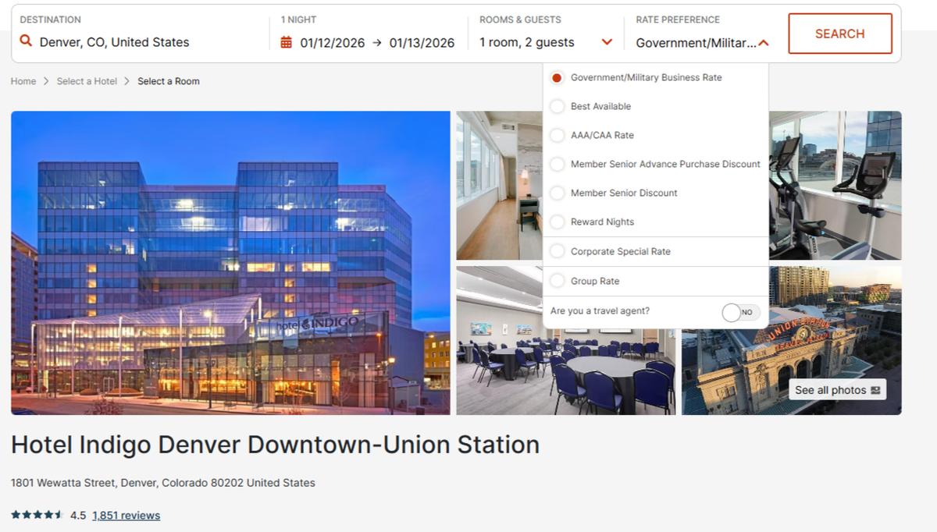Open the check-in date picker

[x=333, y=43]
